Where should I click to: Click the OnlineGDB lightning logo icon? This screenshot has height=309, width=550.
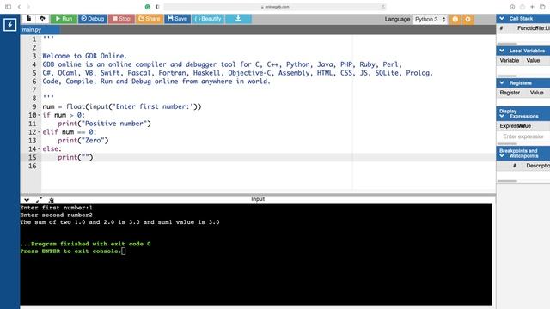[x=9, y=25]
